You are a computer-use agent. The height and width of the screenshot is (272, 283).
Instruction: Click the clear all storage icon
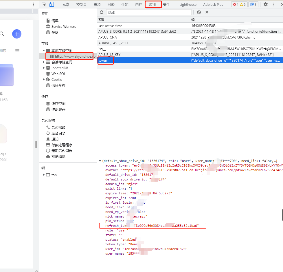coord(199,12)
